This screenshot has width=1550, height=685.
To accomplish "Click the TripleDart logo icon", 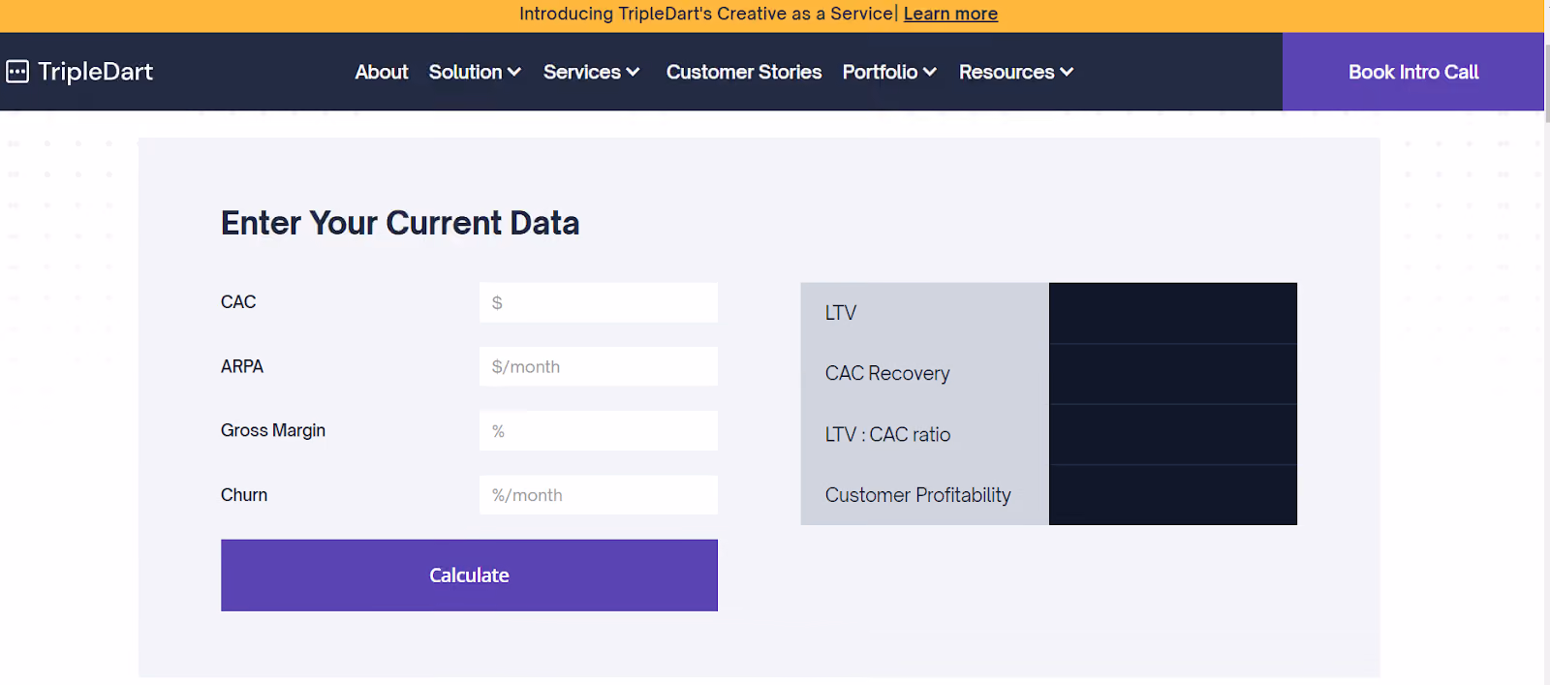I will pyautogui.click(x=17, y=72).
